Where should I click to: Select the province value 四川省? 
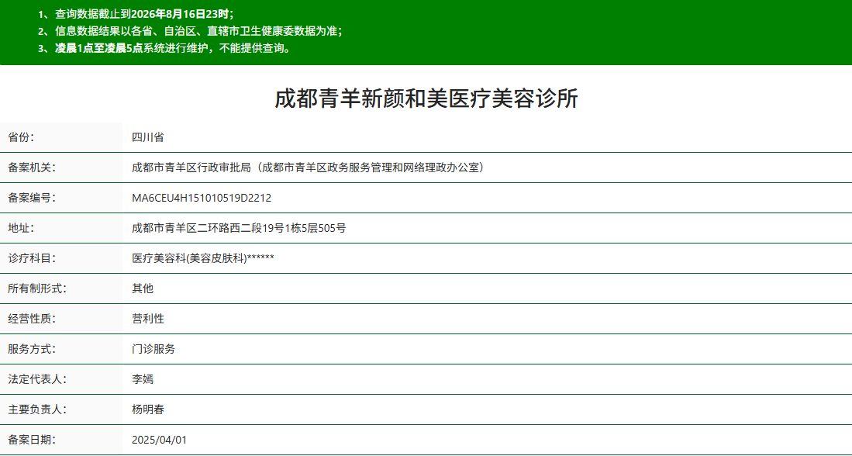point(148,137)
